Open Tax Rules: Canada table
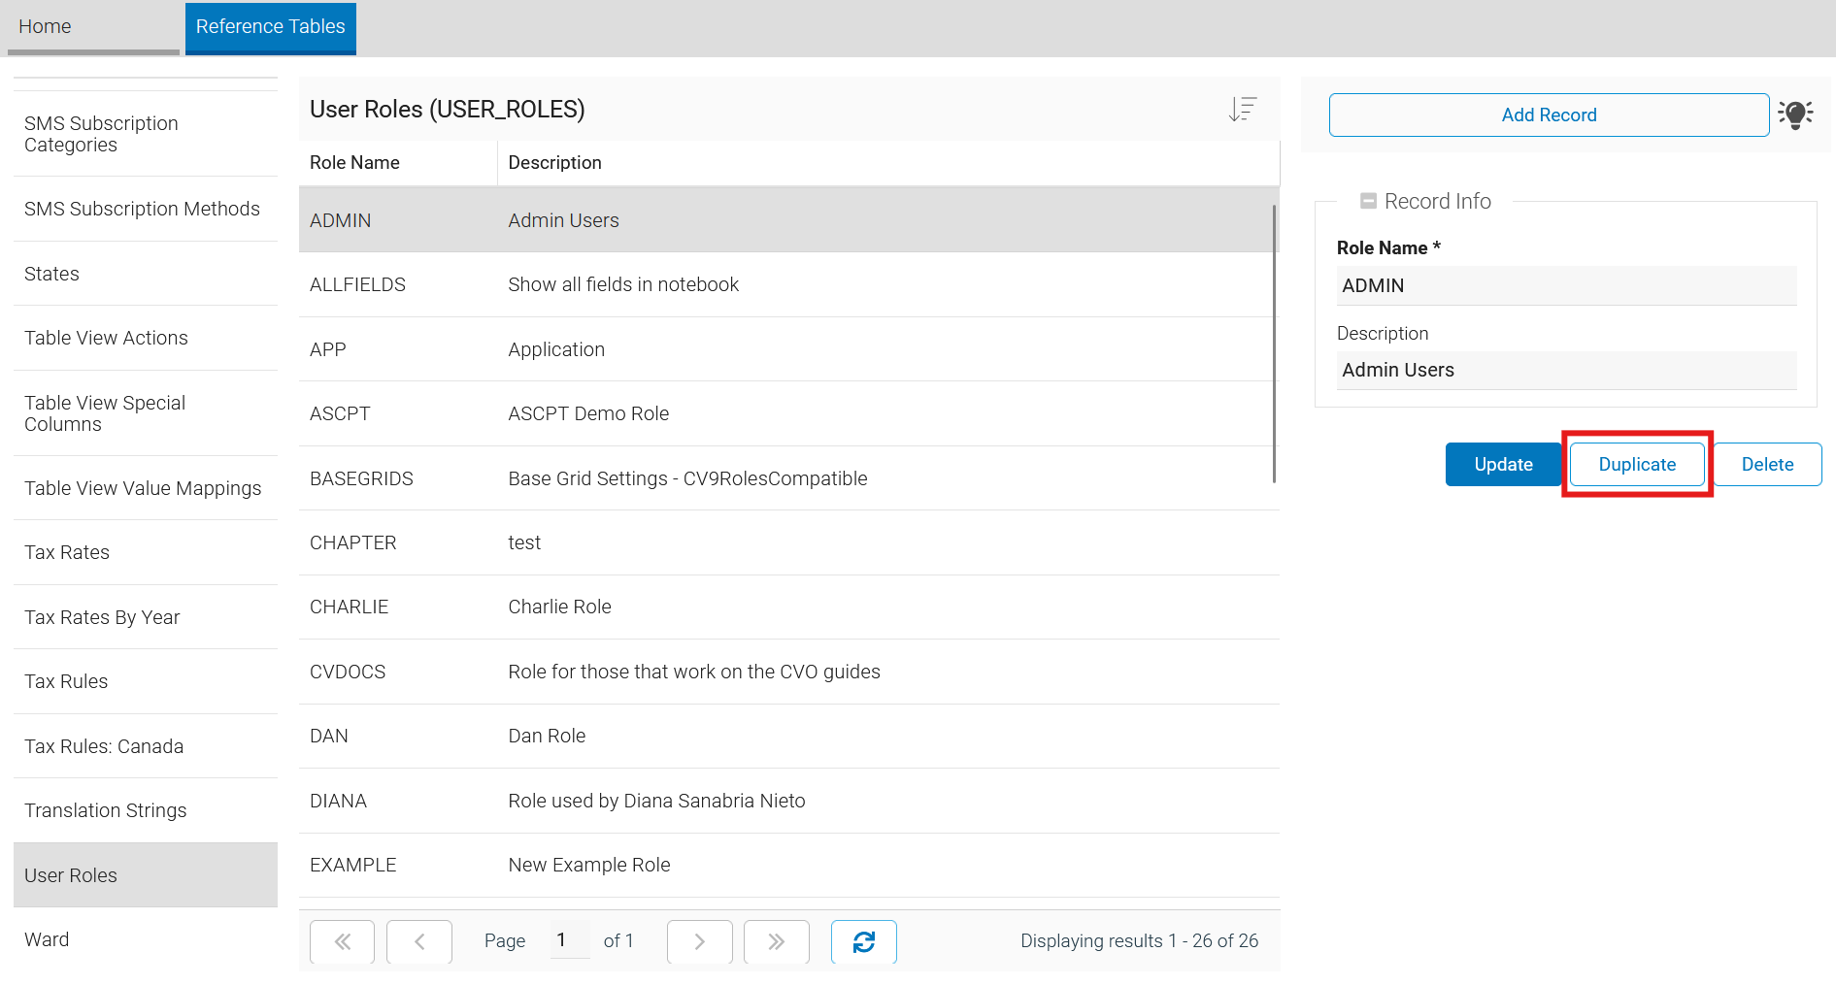This screenshot has width=1836, height=985. pos(146,746)
